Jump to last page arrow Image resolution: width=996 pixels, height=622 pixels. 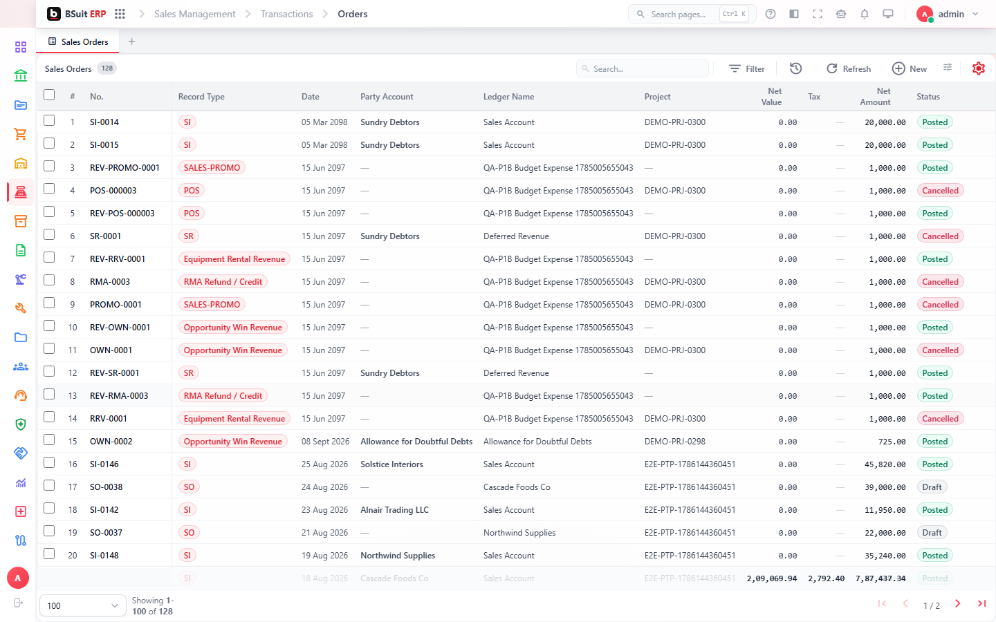[x=981, y=604]
